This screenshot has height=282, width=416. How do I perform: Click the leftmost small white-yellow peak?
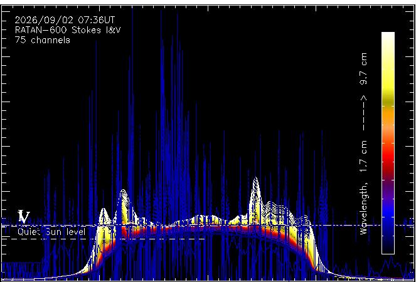coord(103,215)
